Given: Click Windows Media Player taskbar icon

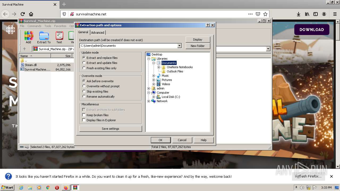Looking at the screenshot, I should coord(39,188).
